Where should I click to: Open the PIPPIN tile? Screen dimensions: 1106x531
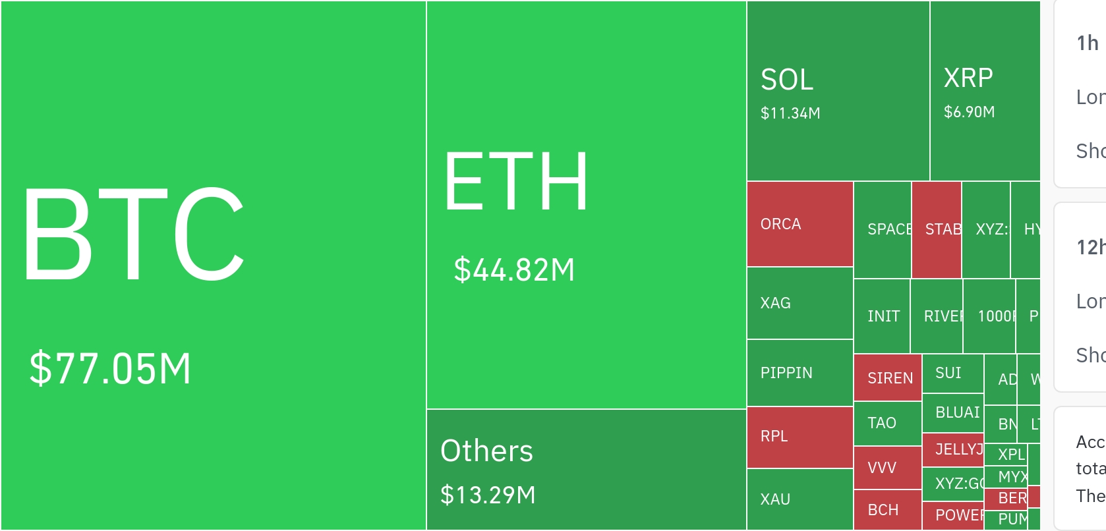800,373
